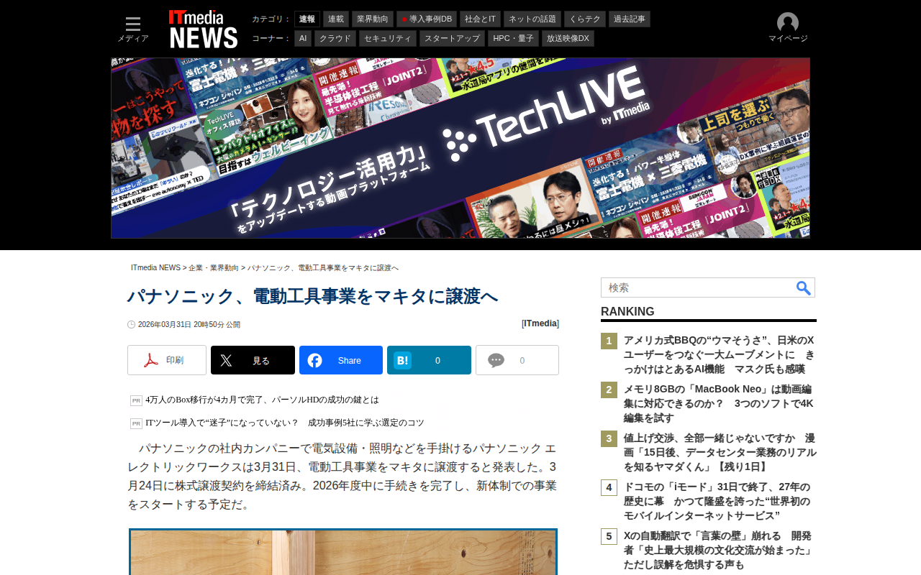Click the TechLIVE banner advertisement
The height and width of the screenshot is (575, 921).
click(460, 148)
